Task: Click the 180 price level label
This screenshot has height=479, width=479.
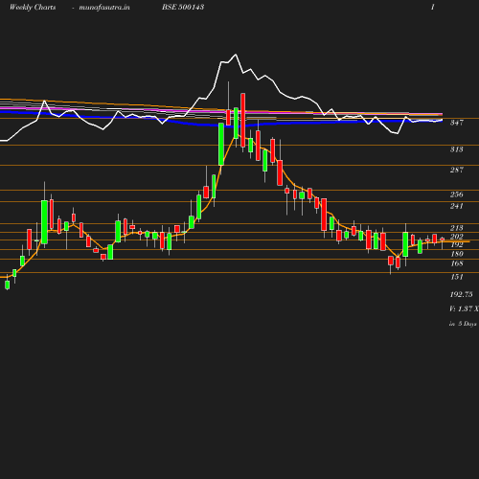Action: (x=457, y=254)
